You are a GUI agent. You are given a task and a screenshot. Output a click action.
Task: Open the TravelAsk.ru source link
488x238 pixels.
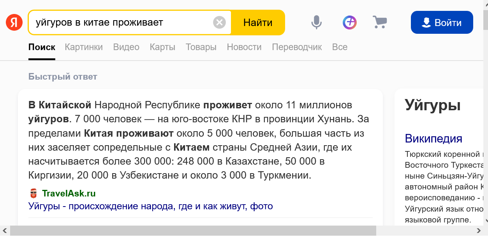point(69,193)
